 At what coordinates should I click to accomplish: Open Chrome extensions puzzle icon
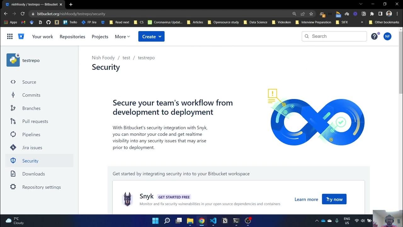(x=372, y=14)
